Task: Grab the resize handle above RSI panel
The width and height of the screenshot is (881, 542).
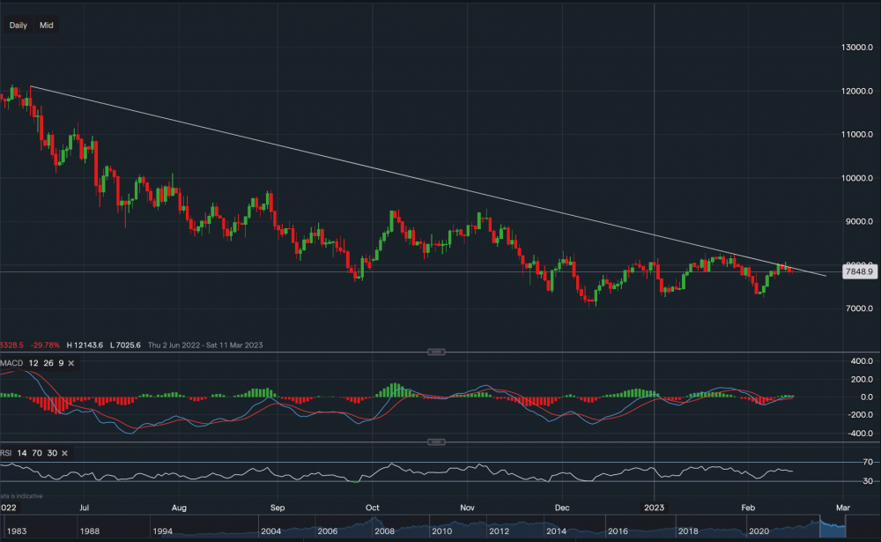Action: point(435,442)
